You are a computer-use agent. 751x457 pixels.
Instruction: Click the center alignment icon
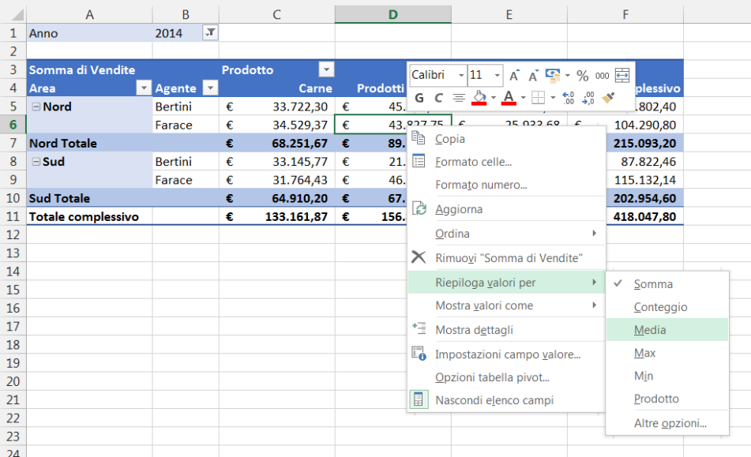(459, 98)
